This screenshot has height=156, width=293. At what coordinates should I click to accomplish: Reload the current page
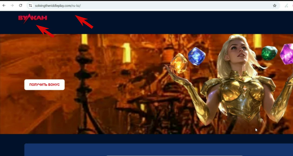pos(21,6)
